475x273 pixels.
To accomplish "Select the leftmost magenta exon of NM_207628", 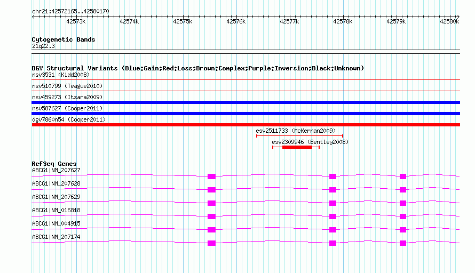I will (211, 190).
